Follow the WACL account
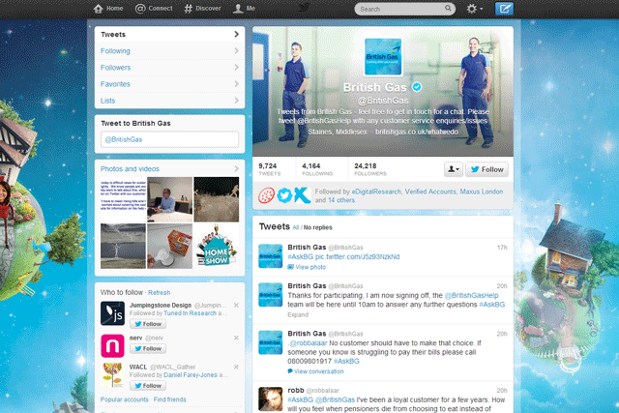Screen dimensions: 619x413 pyautogui.click(x=148, y=386)
